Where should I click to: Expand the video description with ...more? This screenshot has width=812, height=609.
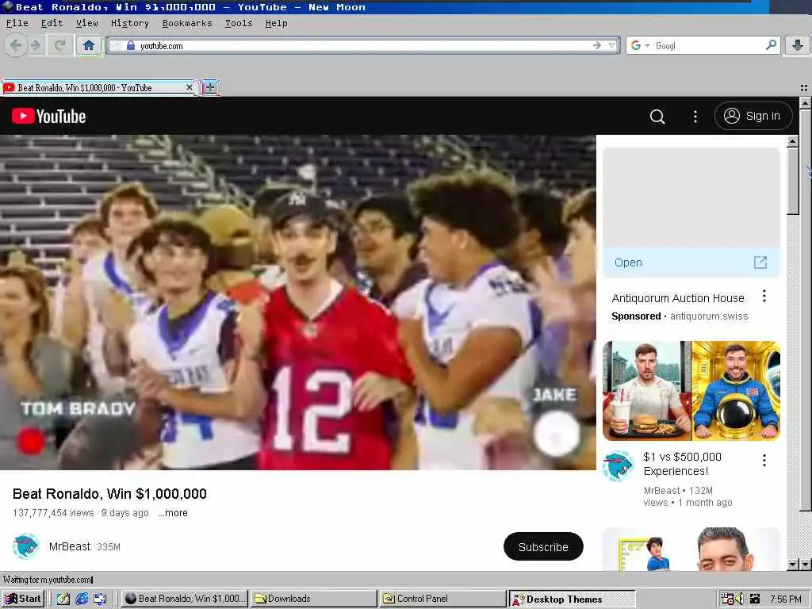click(173, 513)
